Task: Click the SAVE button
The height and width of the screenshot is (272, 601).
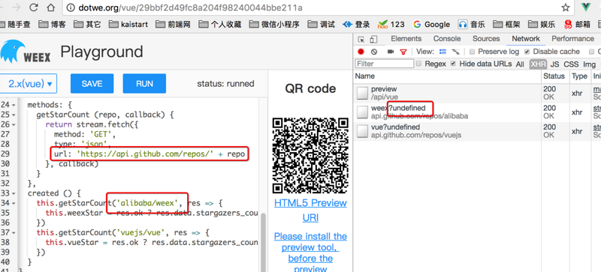Action: [x=92, y=83]
